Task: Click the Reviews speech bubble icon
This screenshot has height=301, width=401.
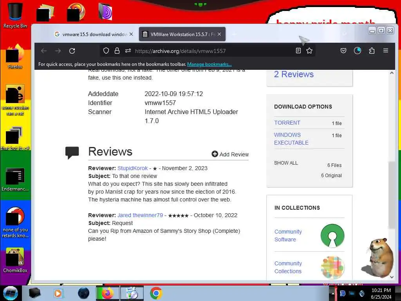Action: tap(72, 152)
